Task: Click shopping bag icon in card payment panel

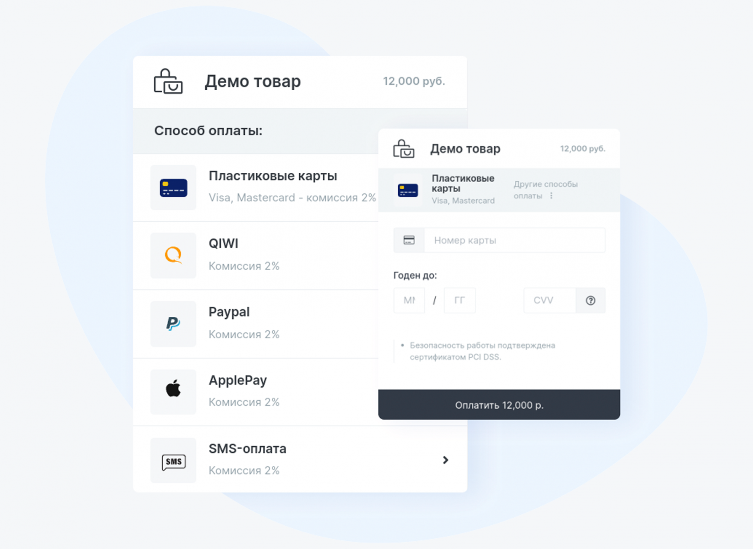Action: coord(404,149)
